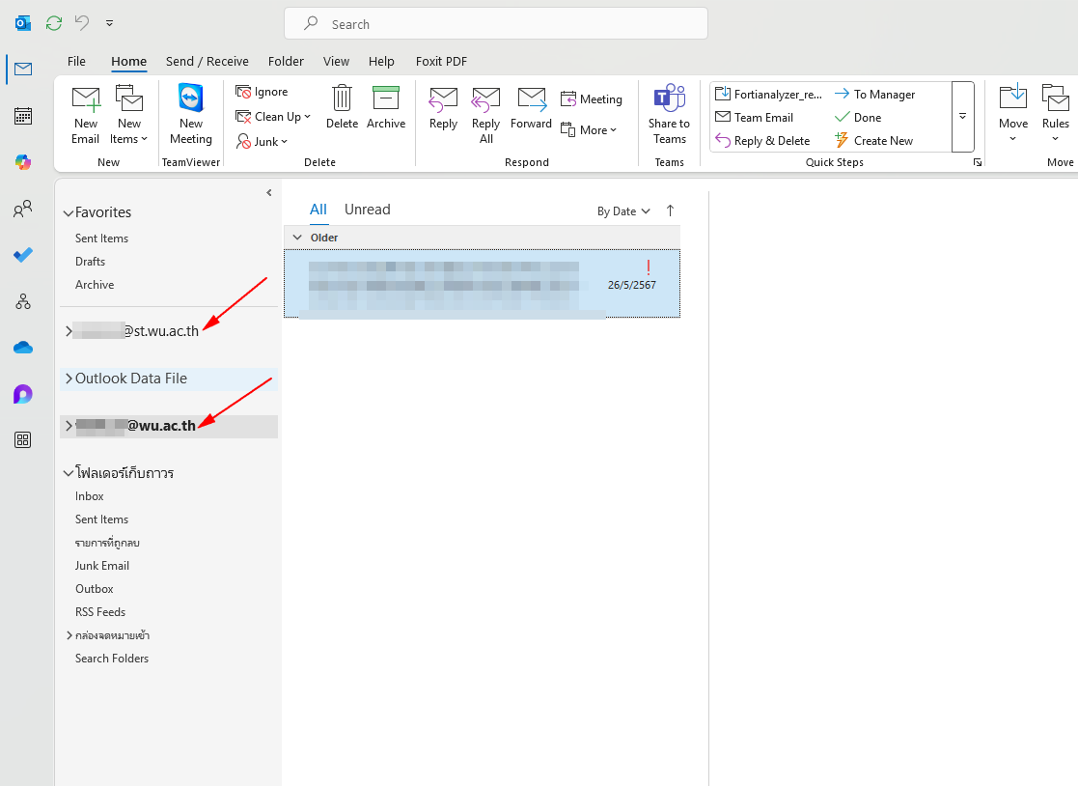Toggle sort order arrow in message list
This screenshot has width=1078, height=786.
point(671,211)
